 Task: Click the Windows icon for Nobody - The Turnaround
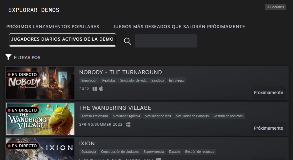(x=95, y=89)
